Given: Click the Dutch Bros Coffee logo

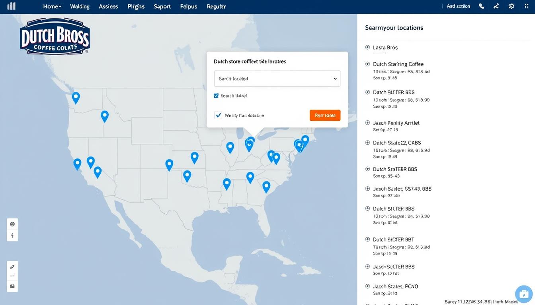Looking at the screenshot, I should click(55, 37).
